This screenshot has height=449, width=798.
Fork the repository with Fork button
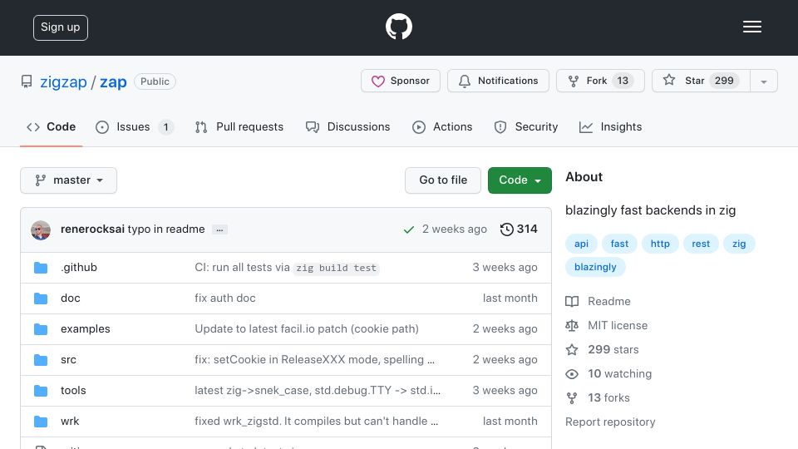[x=600, y=81]
